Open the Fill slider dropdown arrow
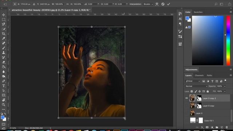This screenshot has height=131, width=233. [x=225, y=91]
